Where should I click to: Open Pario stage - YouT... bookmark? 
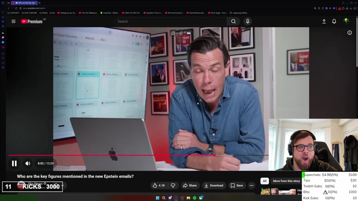217,13
